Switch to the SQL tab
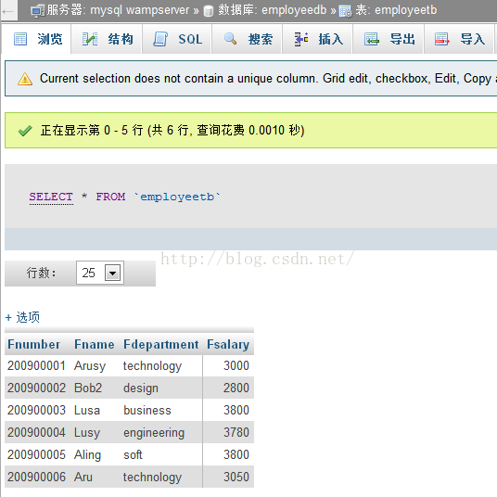This screenshot has width=497, height=497. pos(177,39)
